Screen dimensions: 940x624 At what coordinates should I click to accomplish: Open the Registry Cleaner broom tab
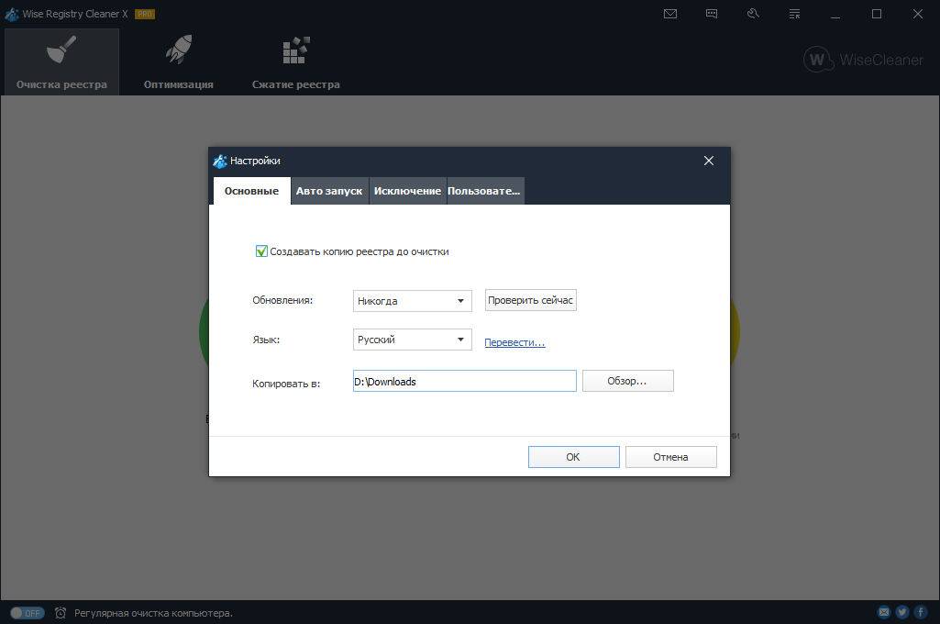click(x=61, y=61)
